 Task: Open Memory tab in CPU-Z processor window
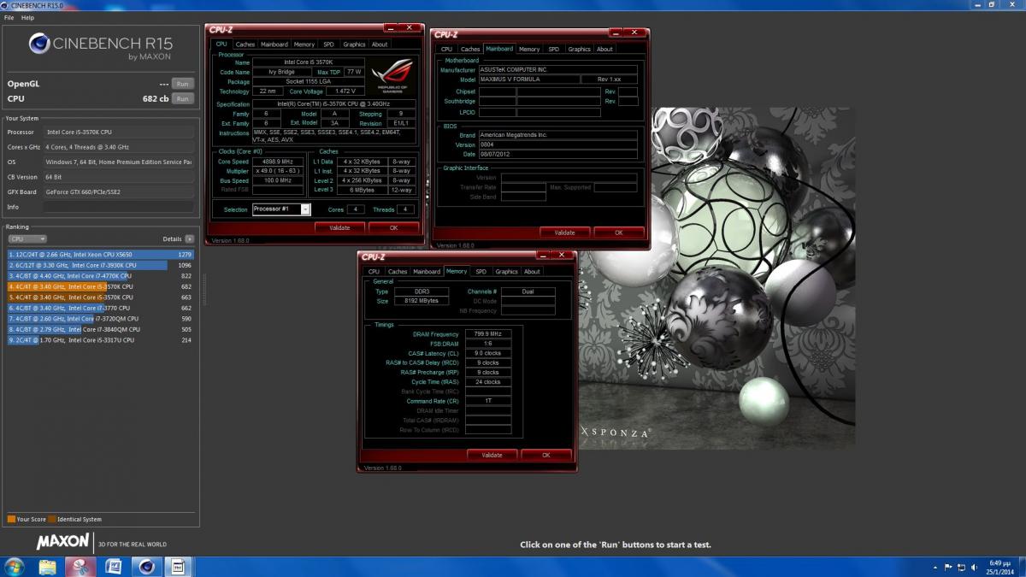[x=304, y=44]
